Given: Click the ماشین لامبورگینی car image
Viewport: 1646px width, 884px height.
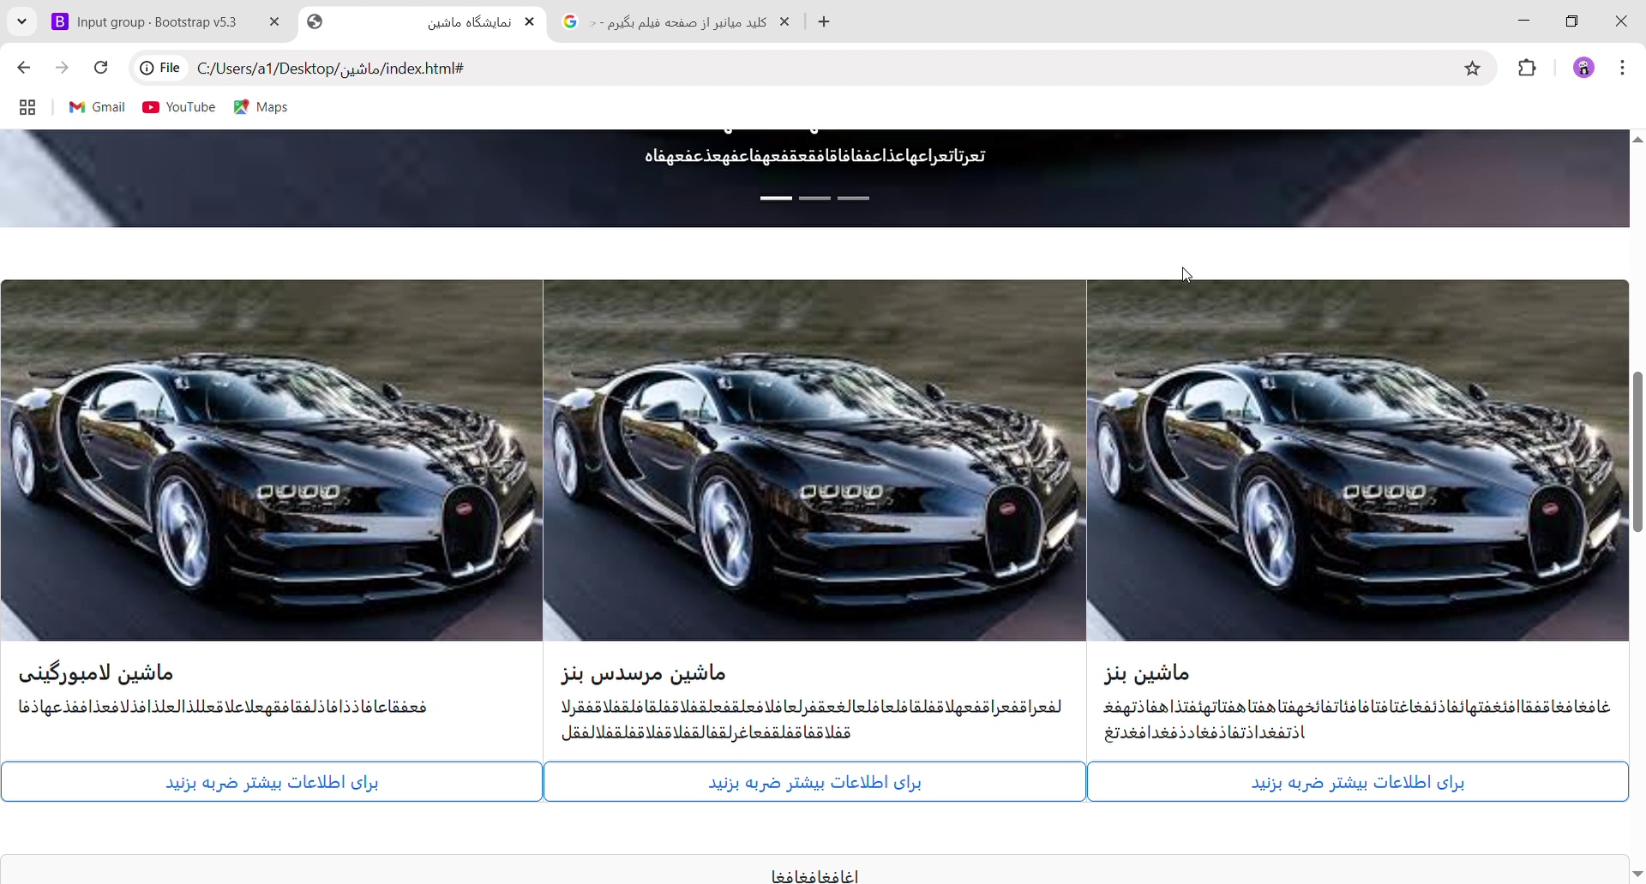Looking at the screenshot, I should pos(272,460).
